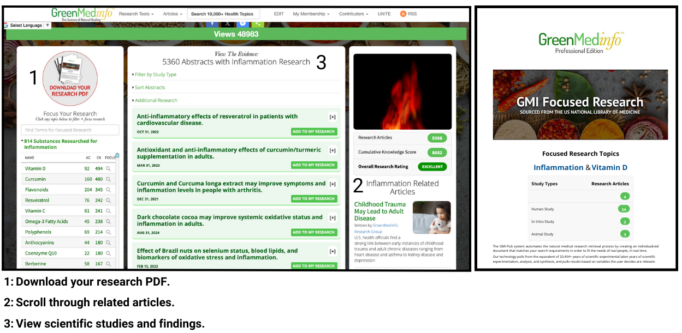The height and width of the screenshot is (333, 682).
Task: Click the Curcumin substance name
Action: click(35, 179)
